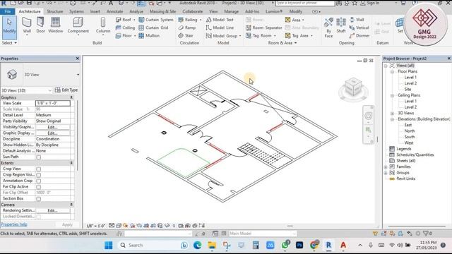Open File Explorer from the taskbar
The height and width of the screenshot is (254, 452).
(212, 246)
